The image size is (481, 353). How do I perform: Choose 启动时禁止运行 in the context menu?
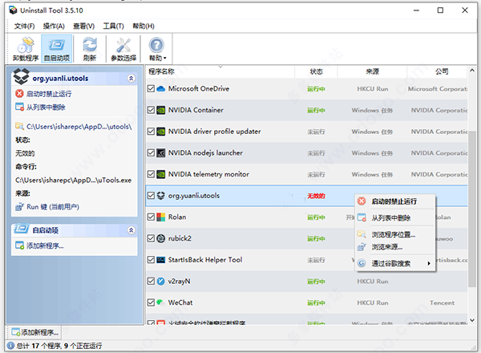tap(394, 201)
